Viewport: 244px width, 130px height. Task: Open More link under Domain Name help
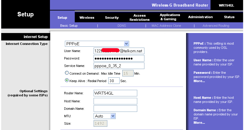tap(199, 123)
